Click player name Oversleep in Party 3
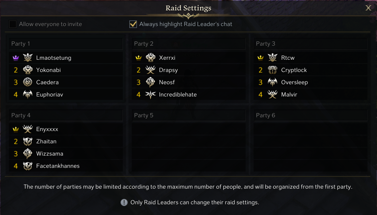Image resolution: width=377 pixels, height=215 pixels. click(x=294, y=82)
